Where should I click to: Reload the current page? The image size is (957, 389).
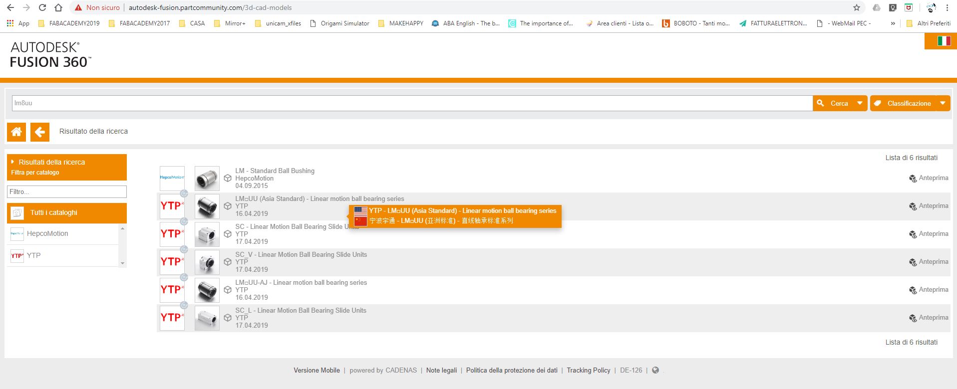click(42, 7)
